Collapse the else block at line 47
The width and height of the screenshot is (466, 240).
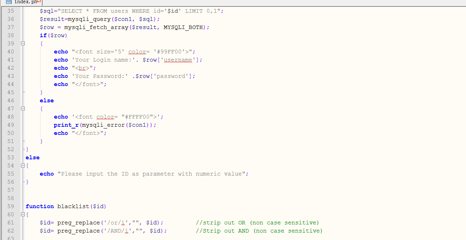(23, 109)
